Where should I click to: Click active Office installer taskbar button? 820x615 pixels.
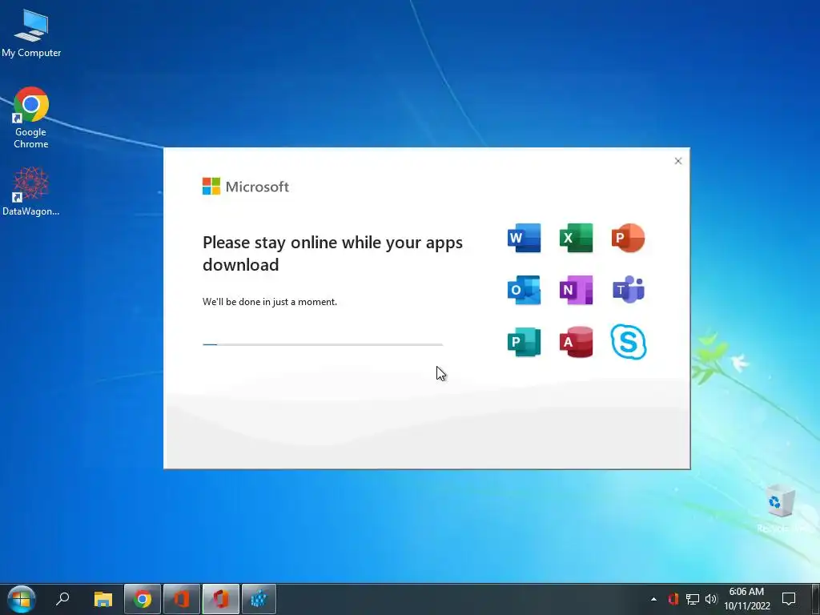tap(221, 599)
